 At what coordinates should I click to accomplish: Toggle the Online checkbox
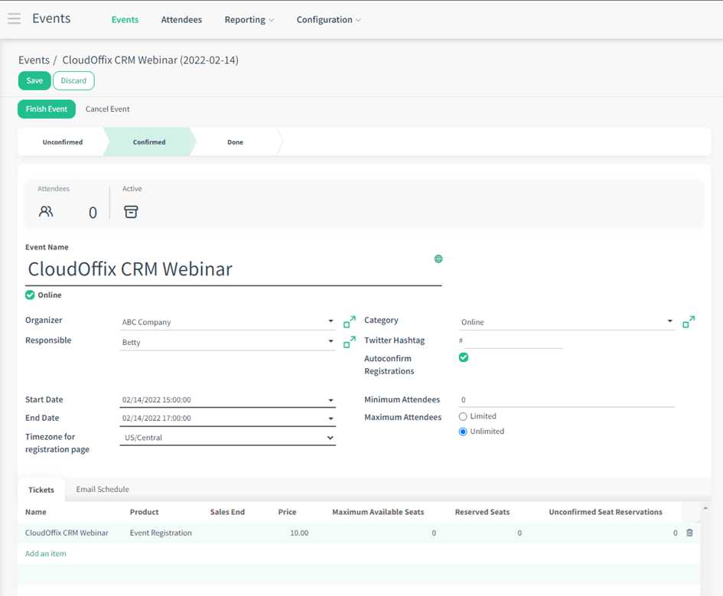click(30, 295)
